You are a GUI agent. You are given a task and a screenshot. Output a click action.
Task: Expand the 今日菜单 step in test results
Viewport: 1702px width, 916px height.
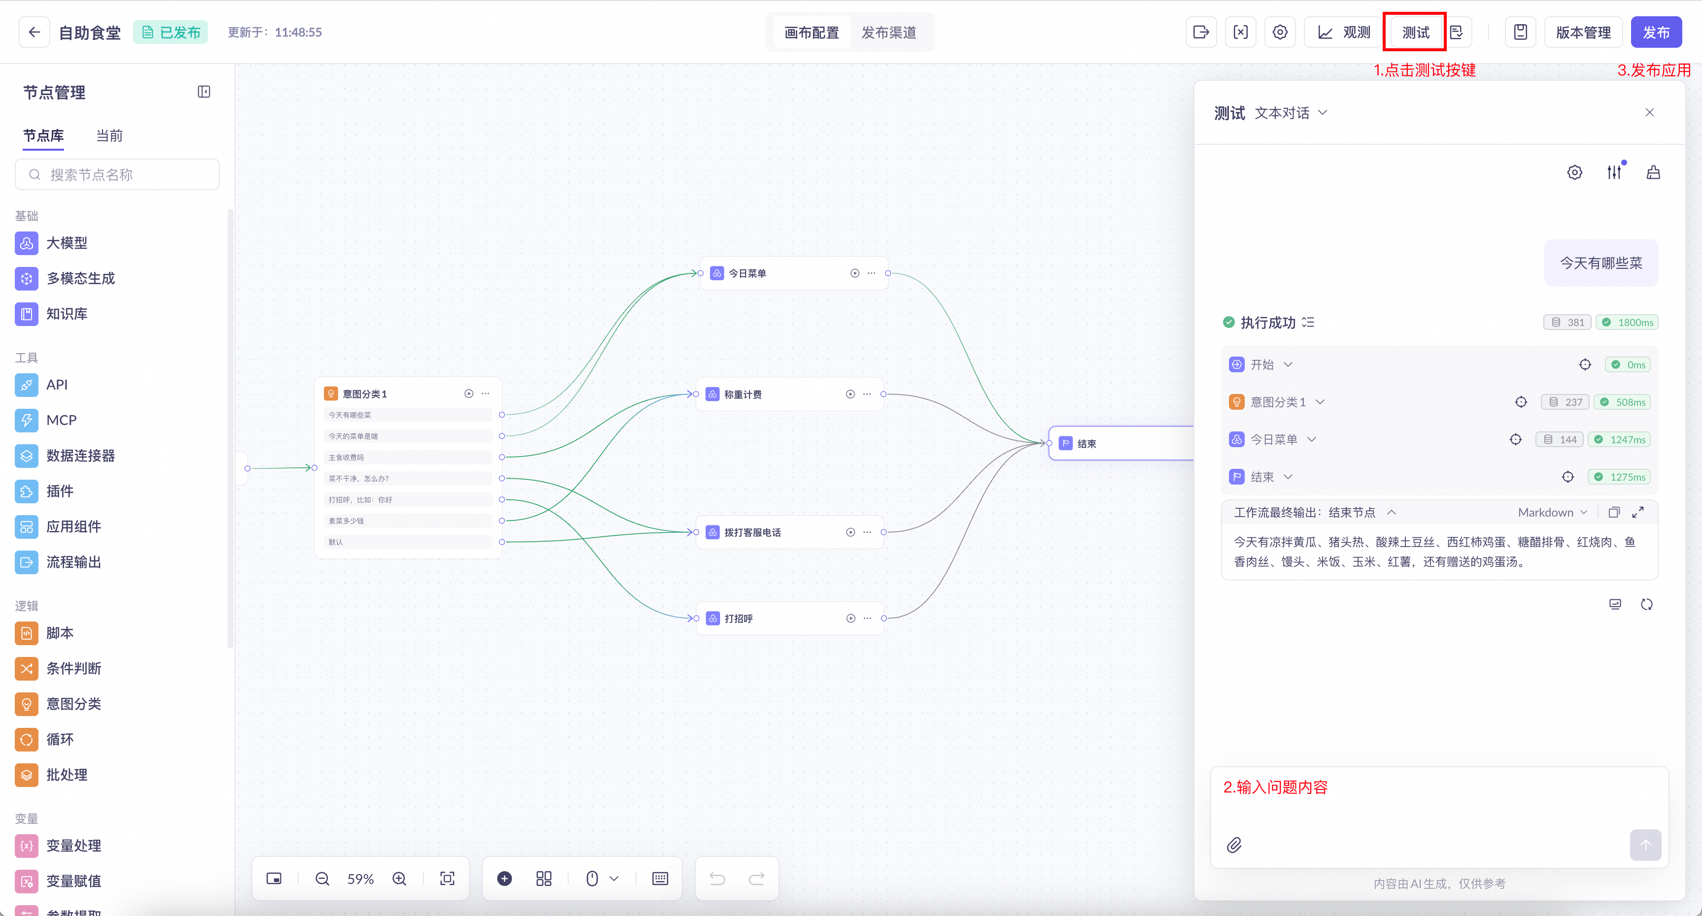tap(1312, 439)
